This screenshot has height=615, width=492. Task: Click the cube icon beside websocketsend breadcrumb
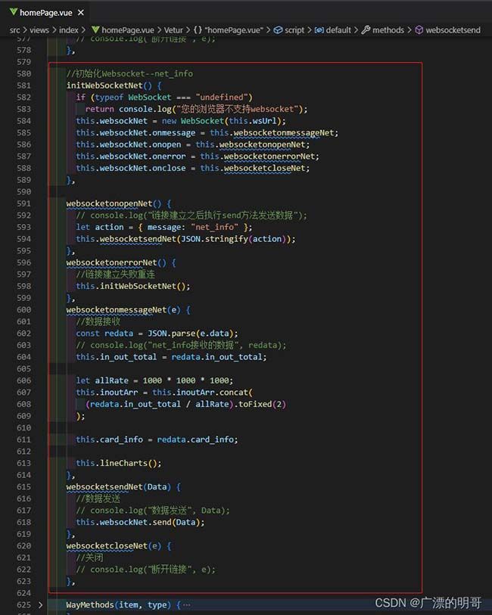pyautogui.click(x=419, y=30)
